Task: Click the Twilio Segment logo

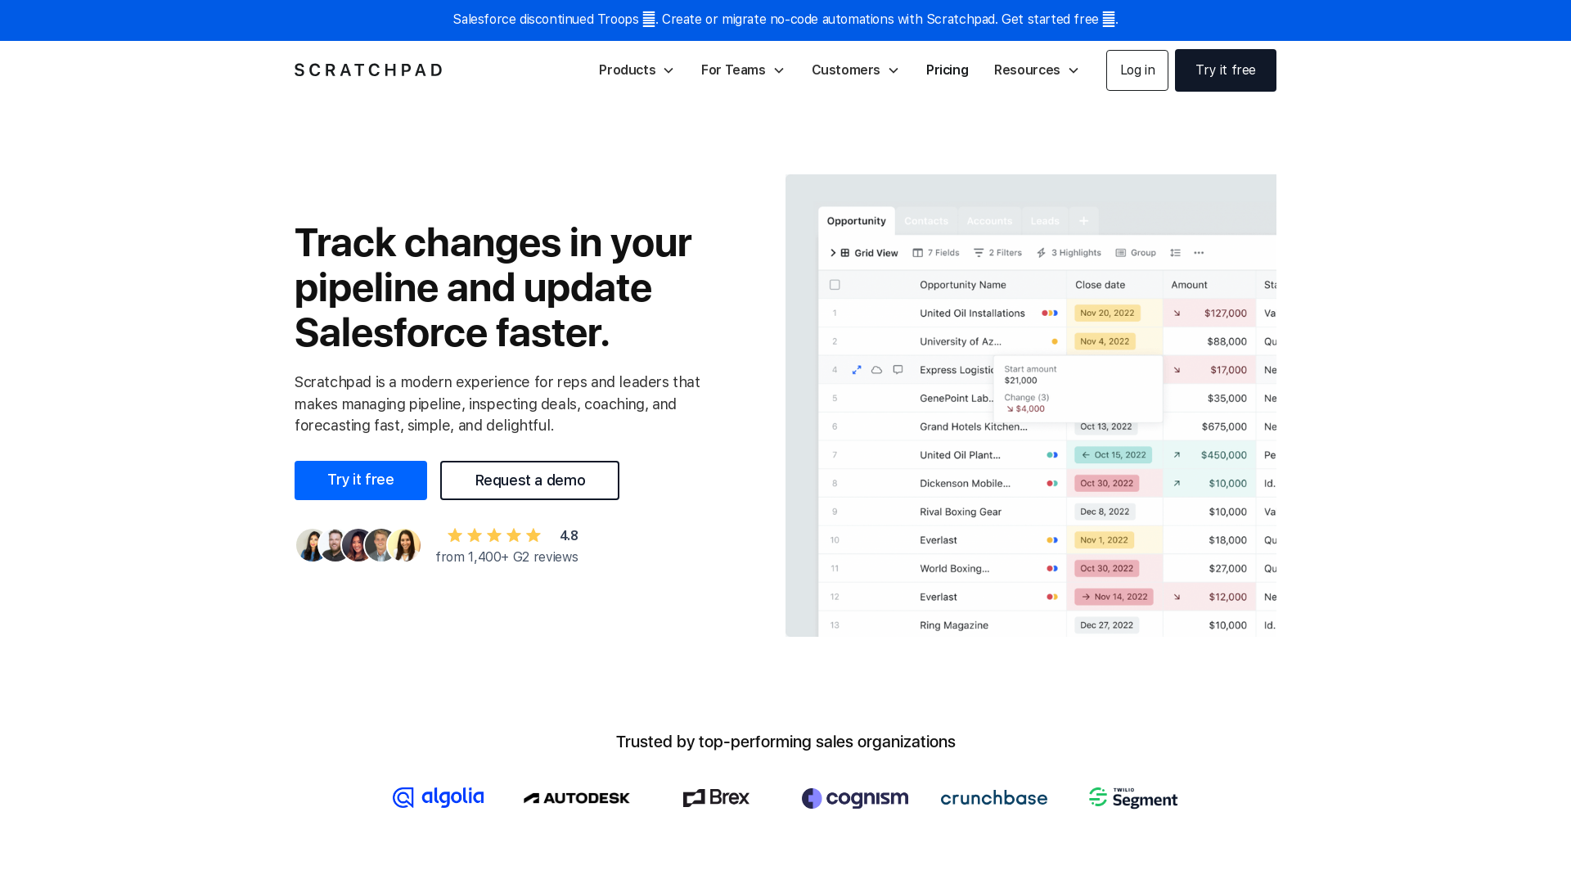Action: click(1133, 798)
